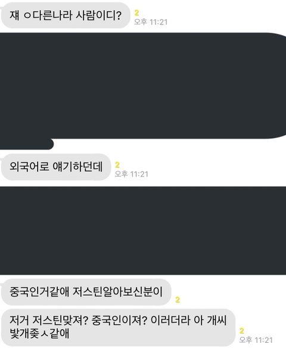The height and width of the screenshot is (350, 286).
Task: Click the word '사람이디?' in the first bubble
Action: [98, 15]
